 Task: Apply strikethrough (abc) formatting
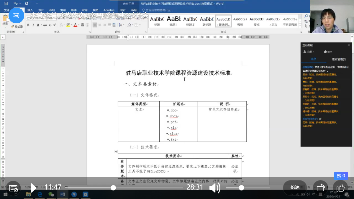(45, 25)
